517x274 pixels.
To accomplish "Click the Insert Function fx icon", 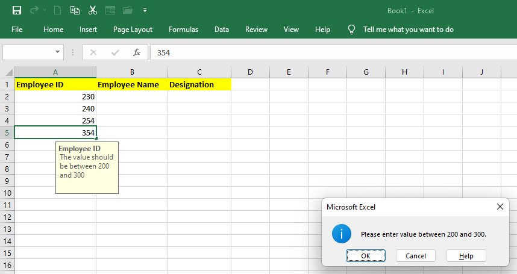I will coord(137,52).
